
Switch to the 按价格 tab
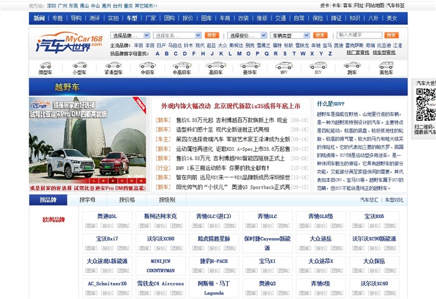(x=127, y=200)
